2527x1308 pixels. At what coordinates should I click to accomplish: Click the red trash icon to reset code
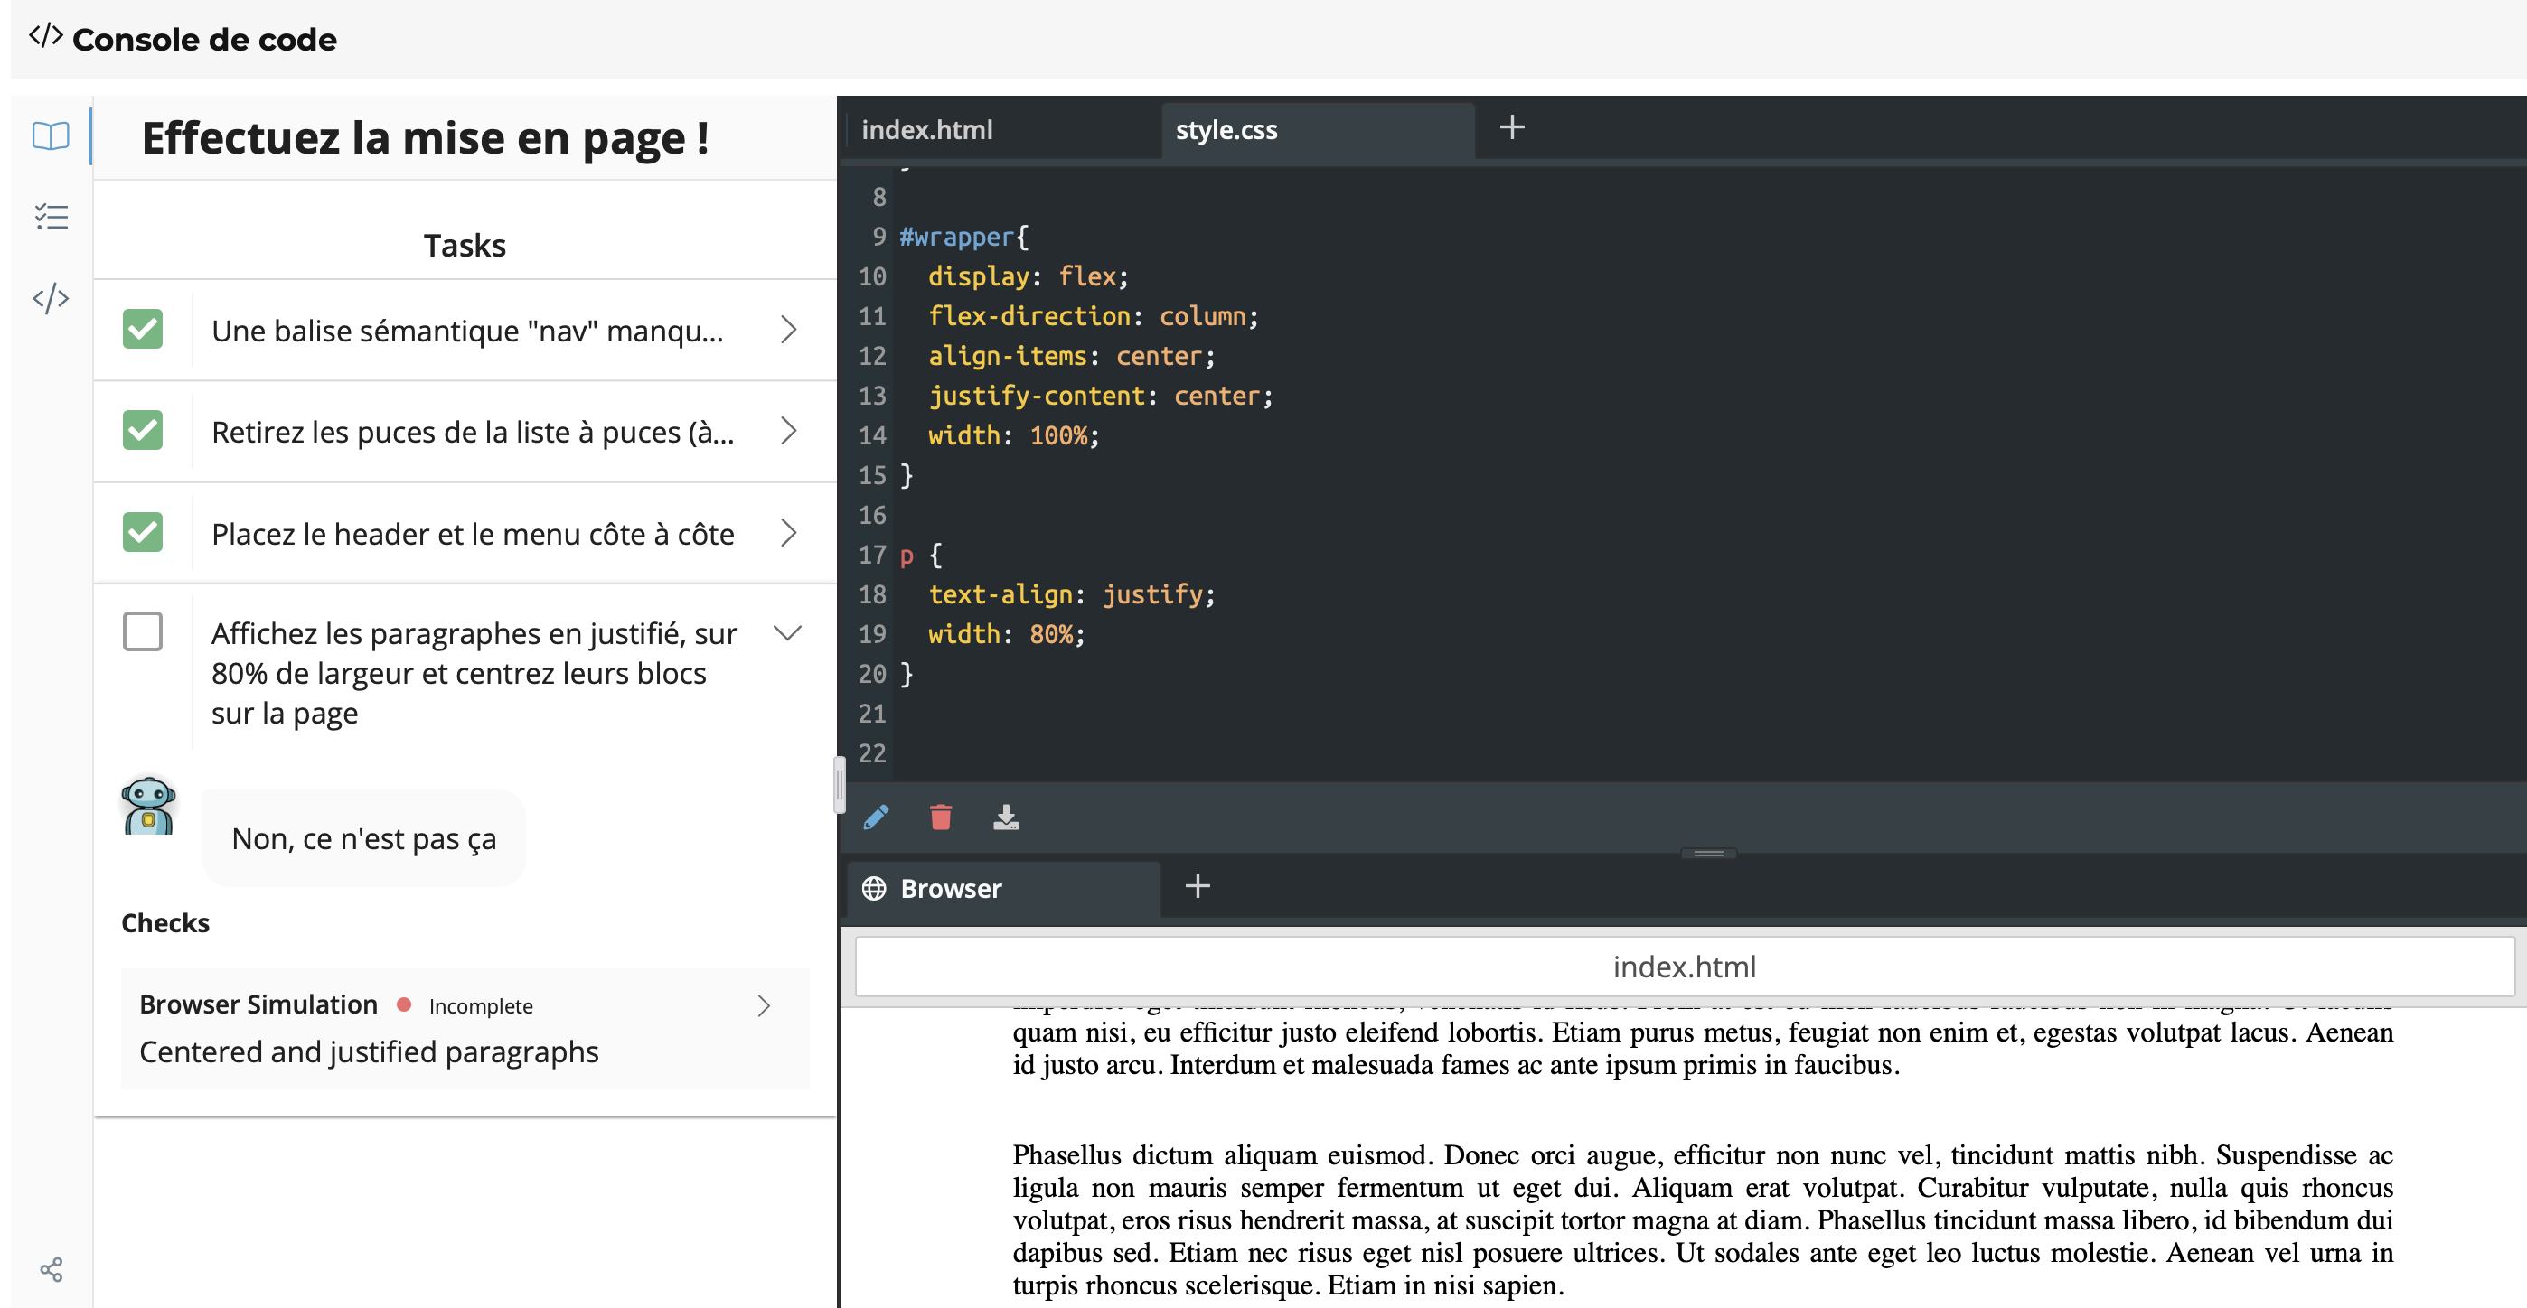pos(941,817)
